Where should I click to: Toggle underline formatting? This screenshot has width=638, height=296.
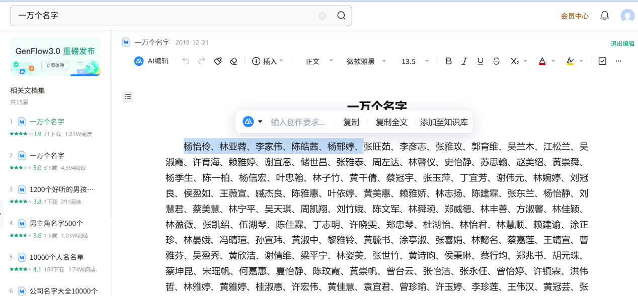point(481,61)
